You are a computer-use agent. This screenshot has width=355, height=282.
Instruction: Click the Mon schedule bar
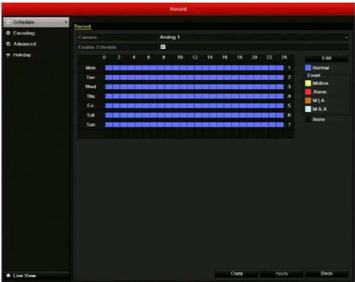[x=194, y=68]
